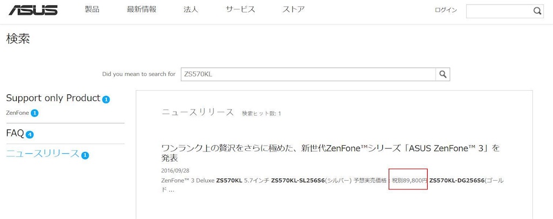Click the FAQ badge showing 4
This screenshot has width=553, height=219.
coord(30,134)
